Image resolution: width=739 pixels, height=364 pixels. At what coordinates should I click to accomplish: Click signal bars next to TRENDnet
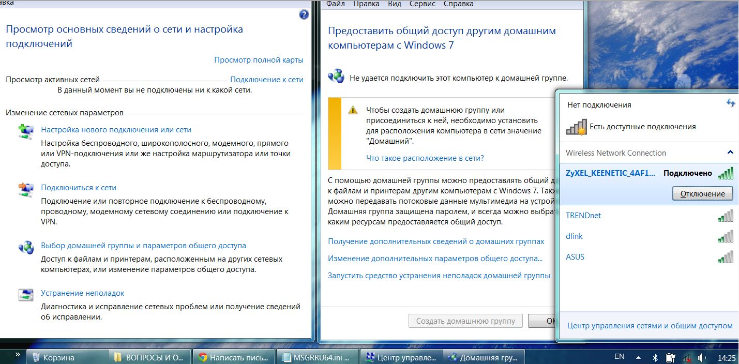pyautogui.click(x=726, y=216)
